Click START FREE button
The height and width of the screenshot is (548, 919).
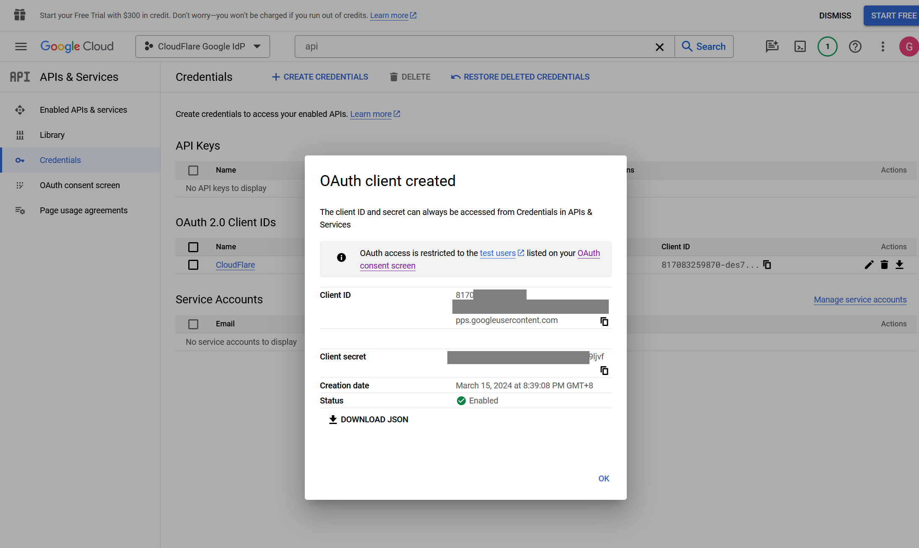tap(891, 16)
